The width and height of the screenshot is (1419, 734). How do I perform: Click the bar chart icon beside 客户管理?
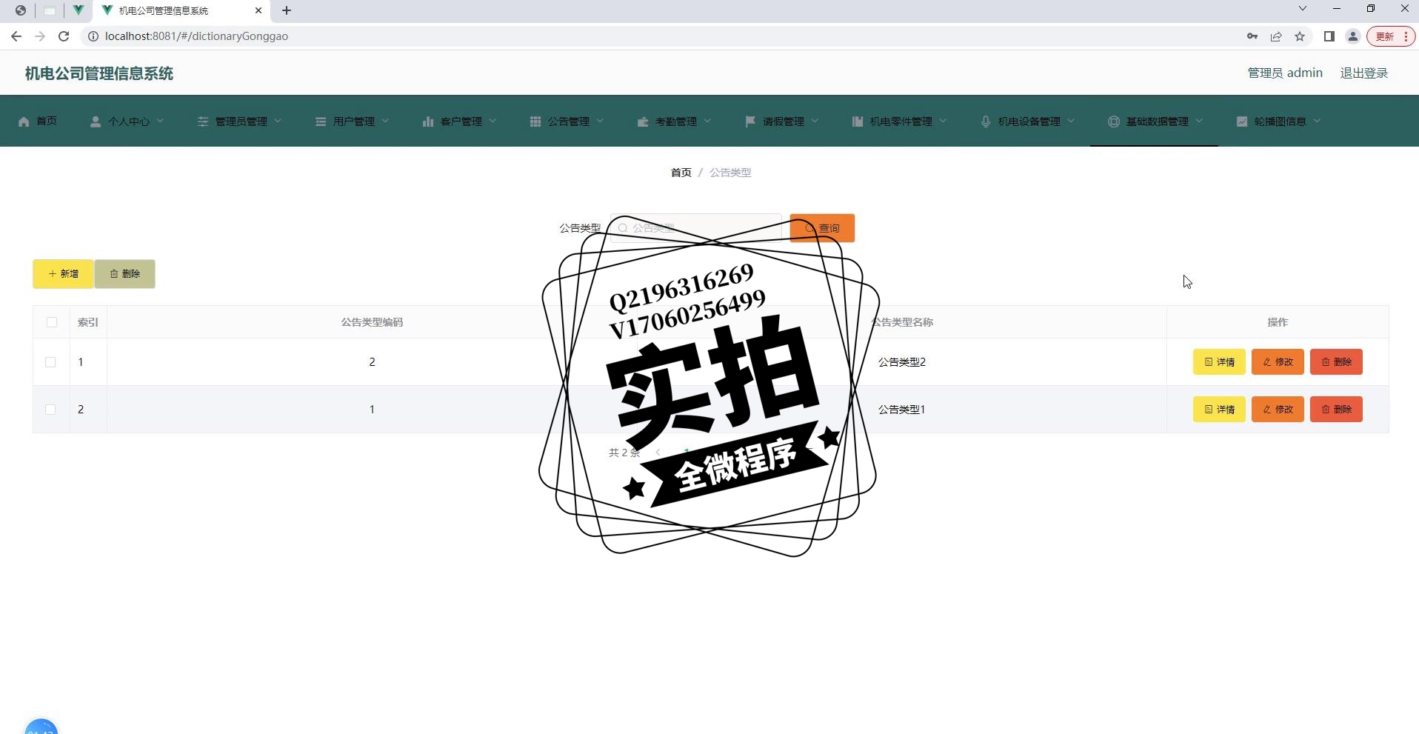pos(428,121)
